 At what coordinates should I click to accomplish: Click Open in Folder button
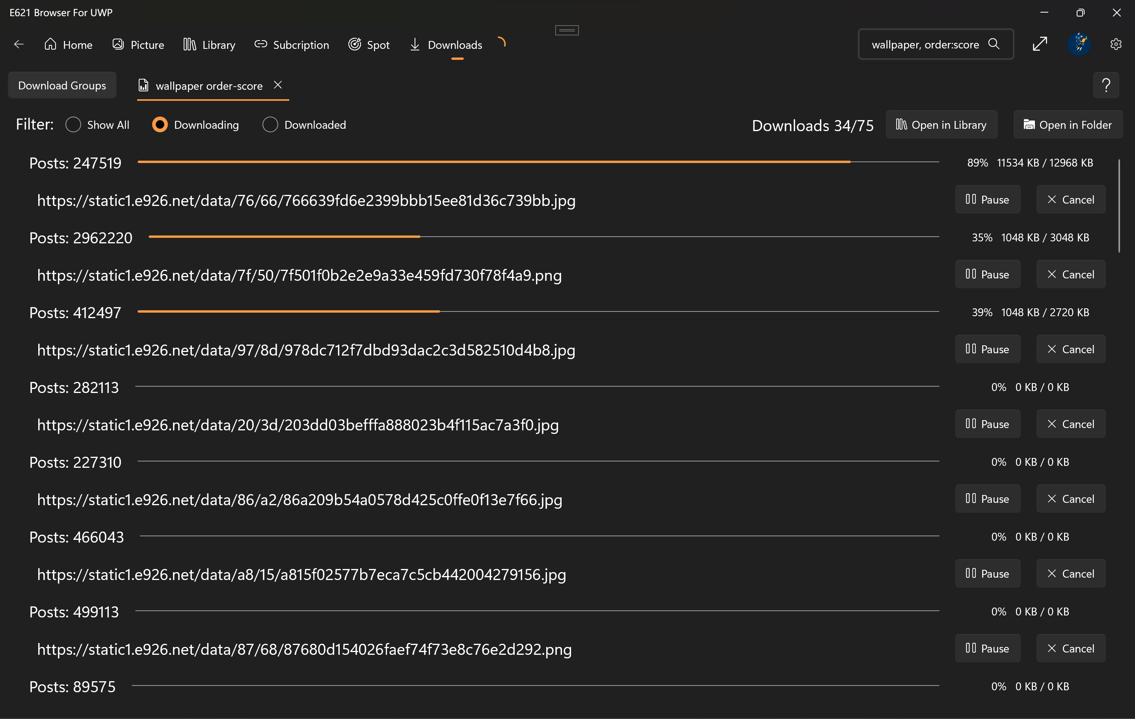[1068, 125]
